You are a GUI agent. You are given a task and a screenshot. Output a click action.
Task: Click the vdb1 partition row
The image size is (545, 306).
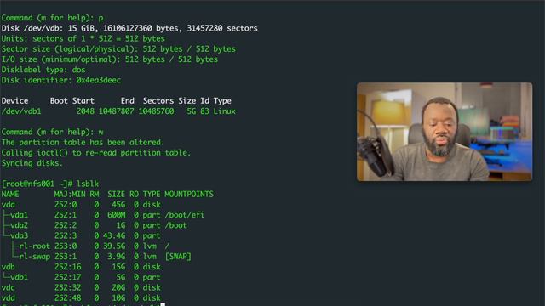(81, 277)
